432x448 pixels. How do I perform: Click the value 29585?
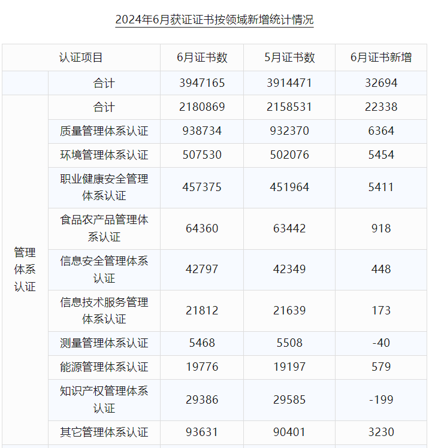289,399
